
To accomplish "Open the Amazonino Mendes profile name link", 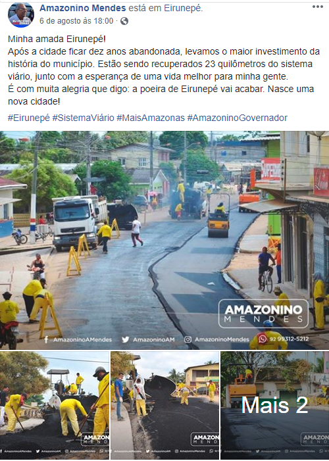I will [83, 9].
